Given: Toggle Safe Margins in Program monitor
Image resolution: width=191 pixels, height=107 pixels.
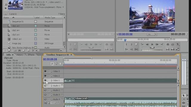Looking at the screenshot, I should 172,44.
